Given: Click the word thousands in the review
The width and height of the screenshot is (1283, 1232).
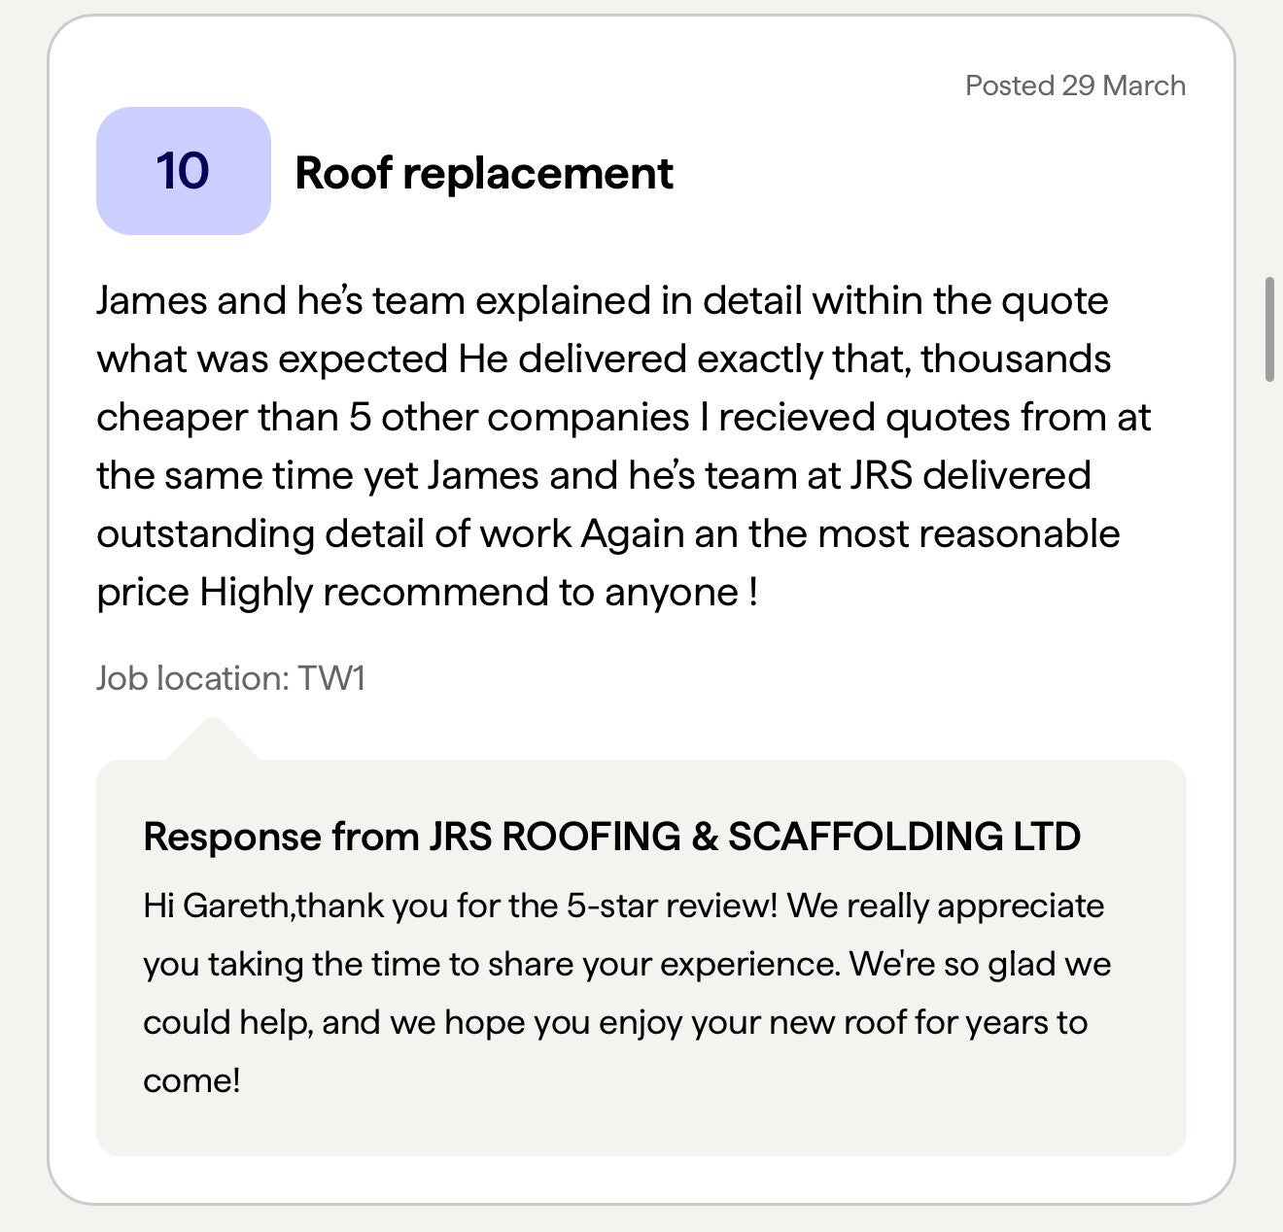Looking at the screenshot, I should (1015, 359).
